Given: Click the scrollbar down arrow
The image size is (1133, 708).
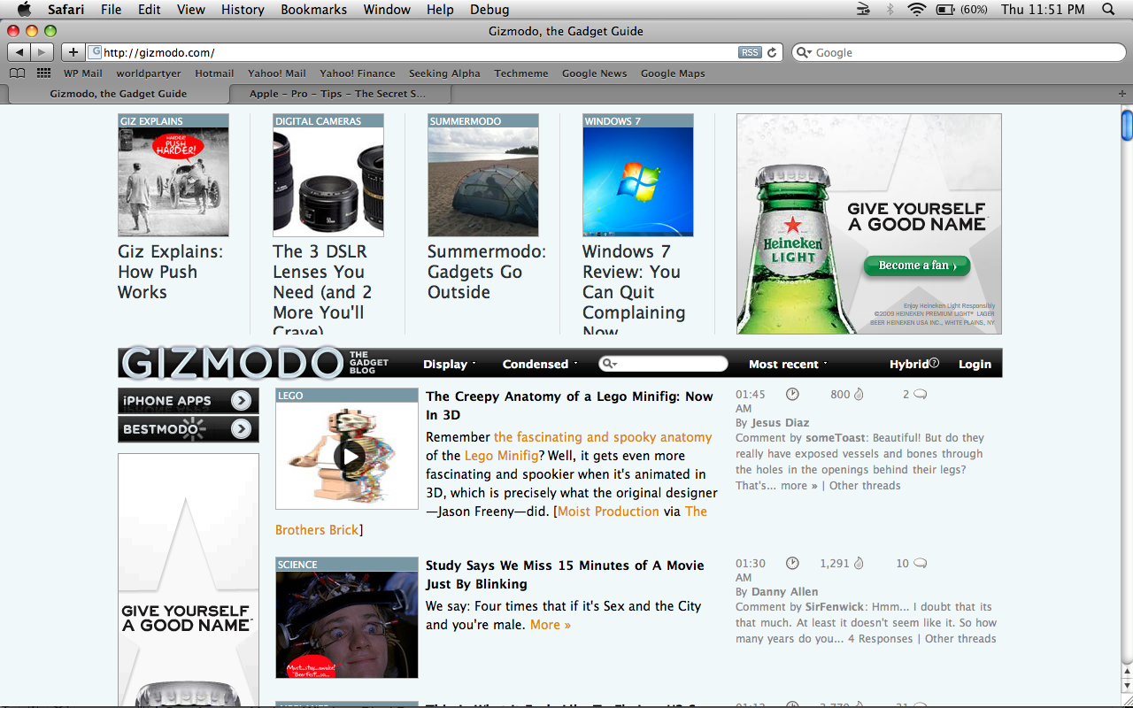Looking at the screenshot, I should (1126, 687).
